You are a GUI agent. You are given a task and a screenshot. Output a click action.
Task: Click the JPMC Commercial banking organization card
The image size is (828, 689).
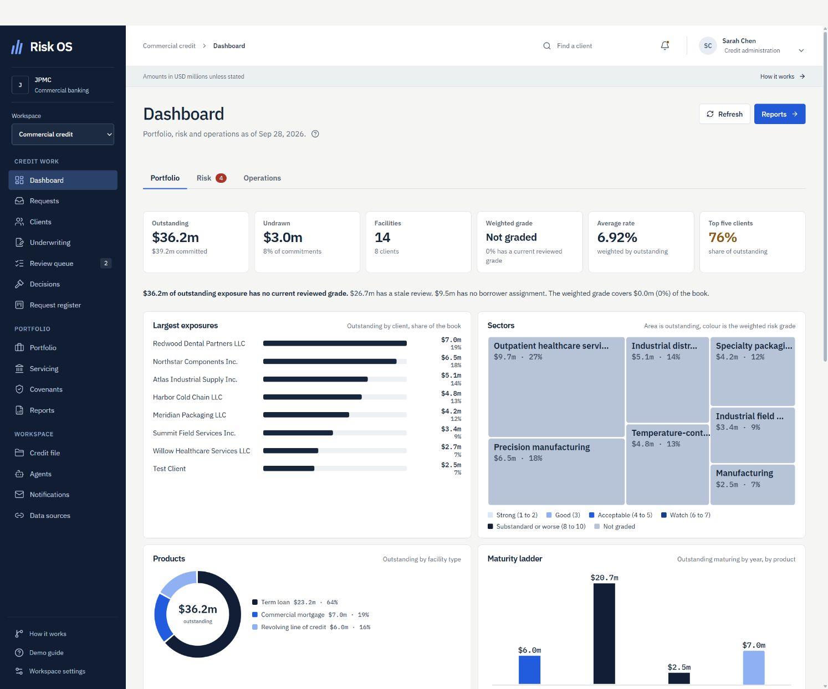pos(63,85)
